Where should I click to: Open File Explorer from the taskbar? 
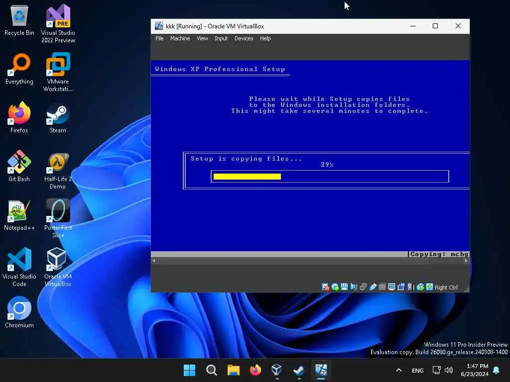233,370
